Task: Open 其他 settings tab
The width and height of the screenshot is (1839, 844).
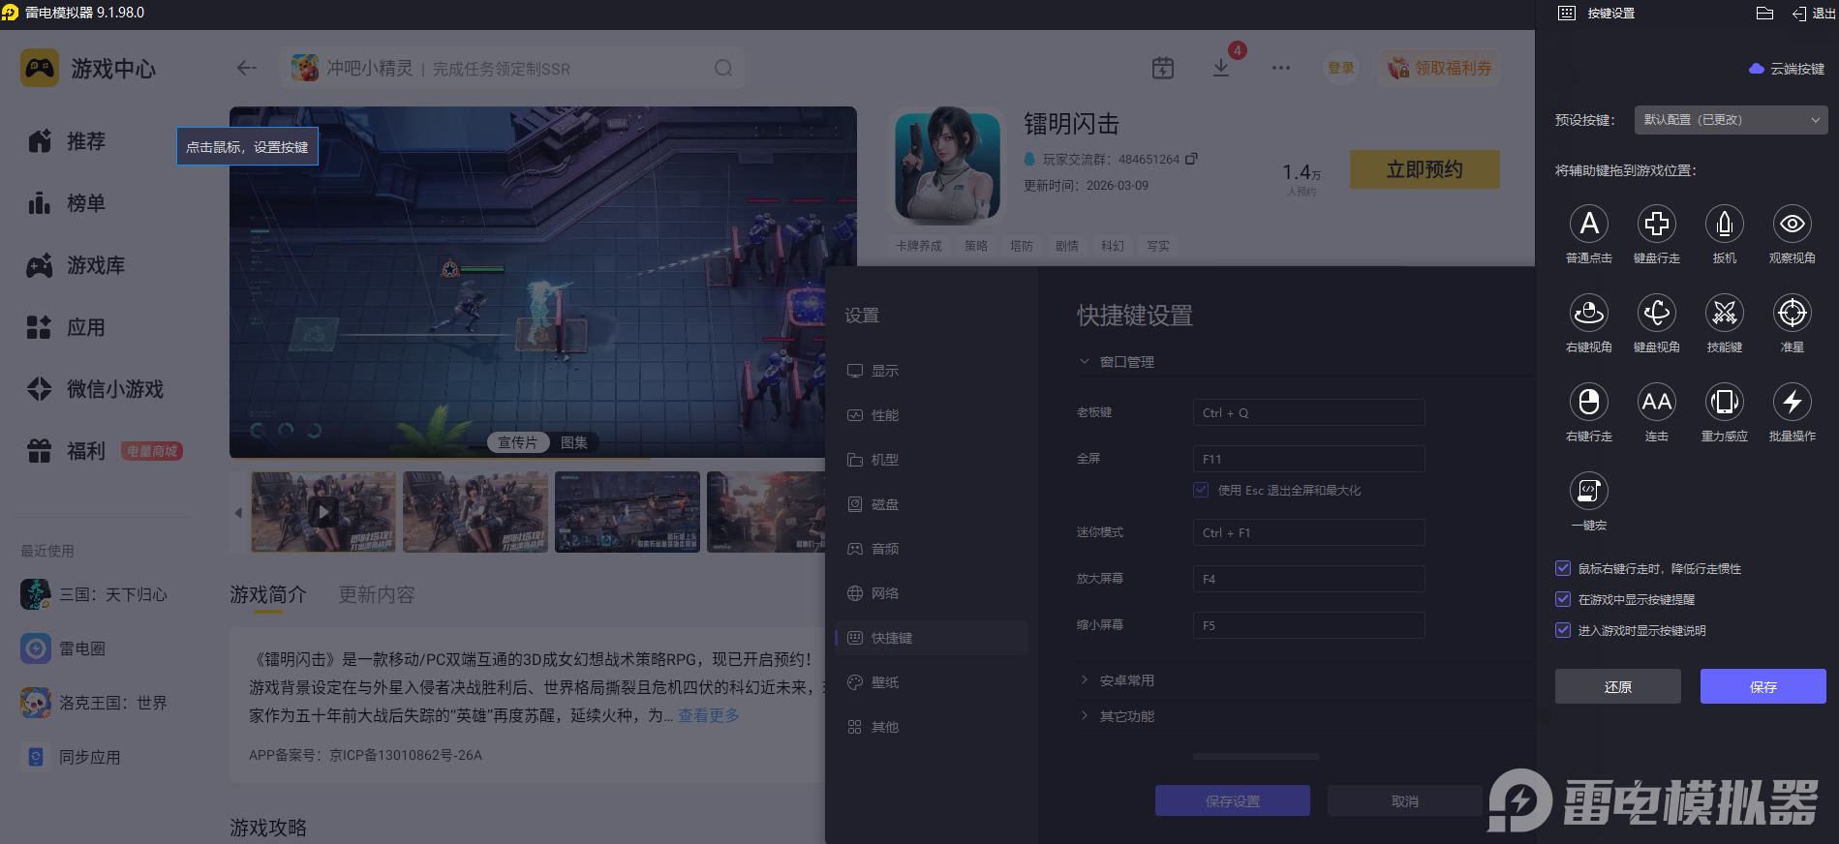Action: point(932,727)
